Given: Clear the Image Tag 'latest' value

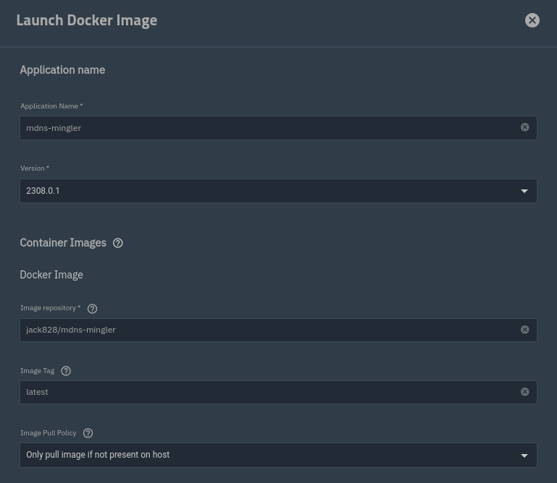Looking at the screenshot, I should click(x=525, y=392).
